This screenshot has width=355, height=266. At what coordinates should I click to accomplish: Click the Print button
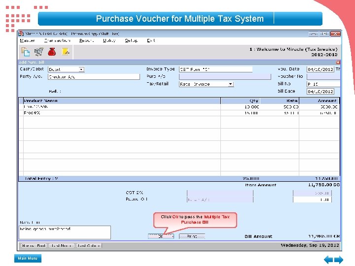[192, 236]
